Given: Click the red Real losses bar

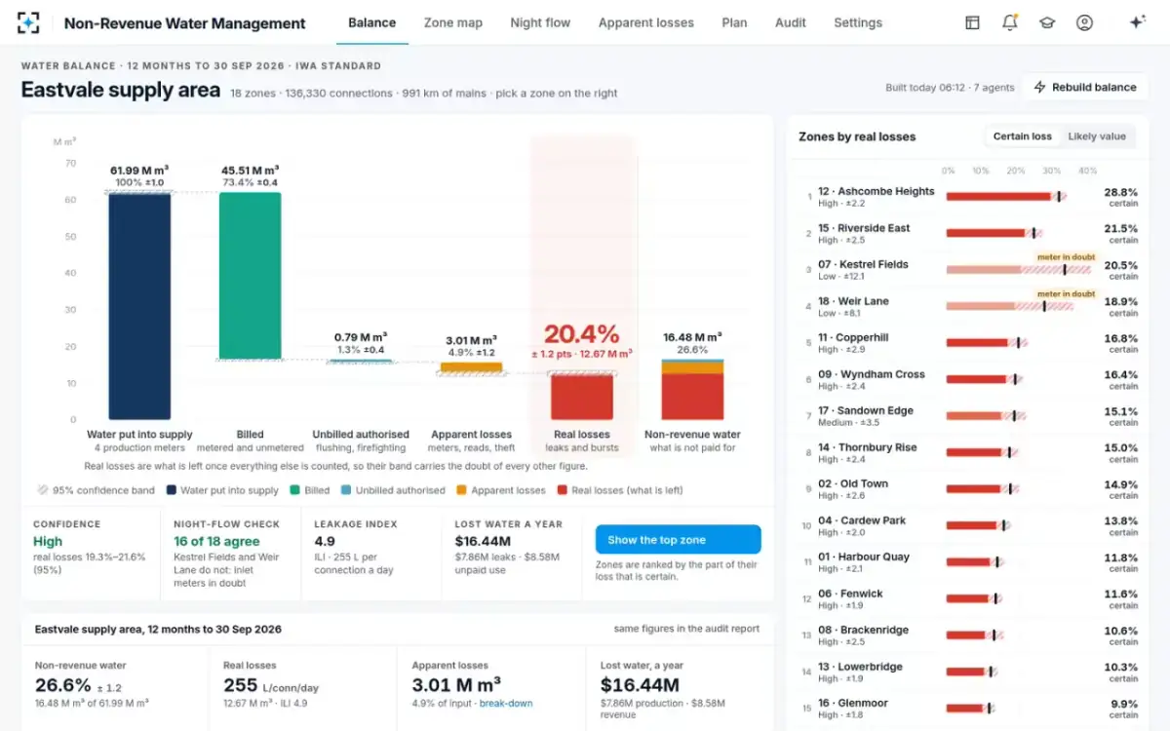Looking at the screenshot, I should [582, 397].
